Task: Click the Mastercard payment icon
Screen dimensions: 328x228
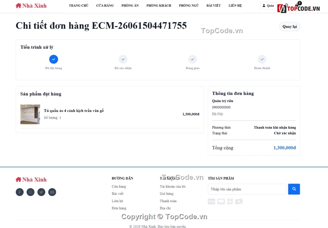Action: tap(221, 201)
